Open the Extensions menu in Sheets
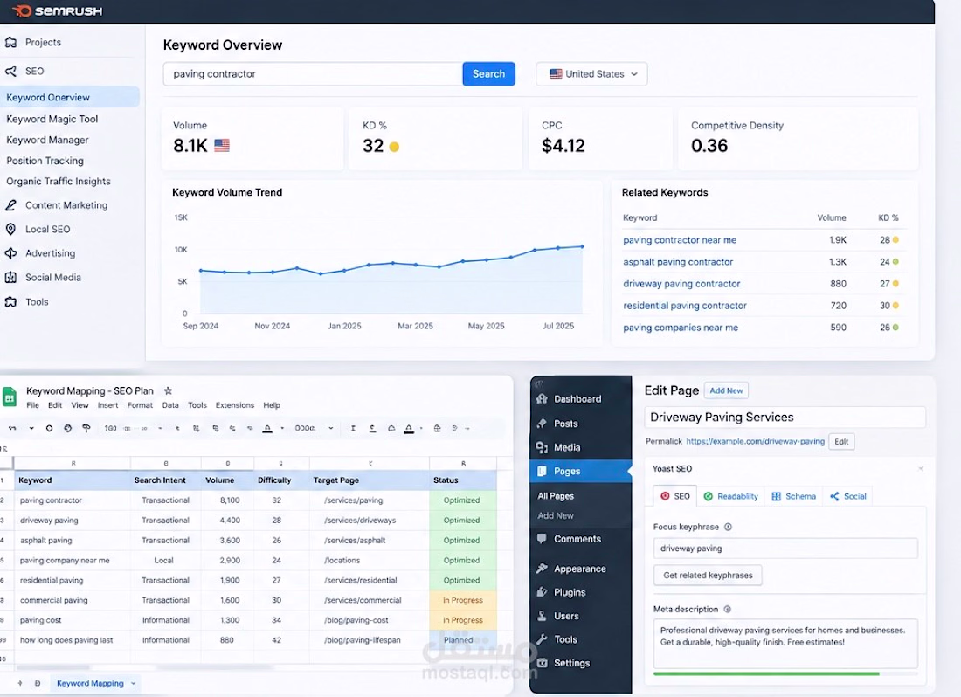 [x=235, y=405]
